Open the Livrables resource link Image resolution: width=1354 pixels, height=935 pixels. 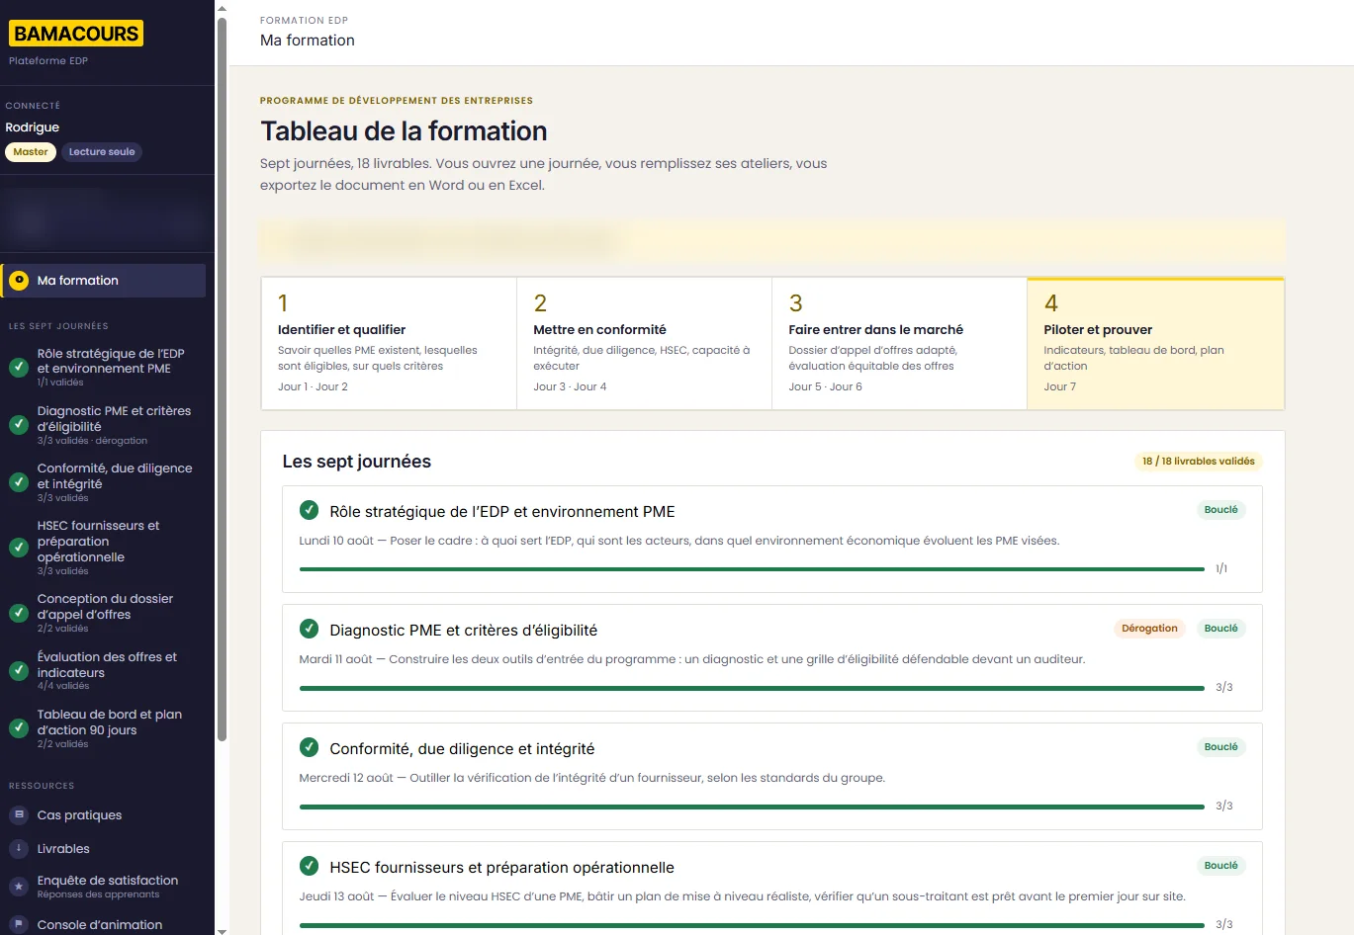point(104,849)
